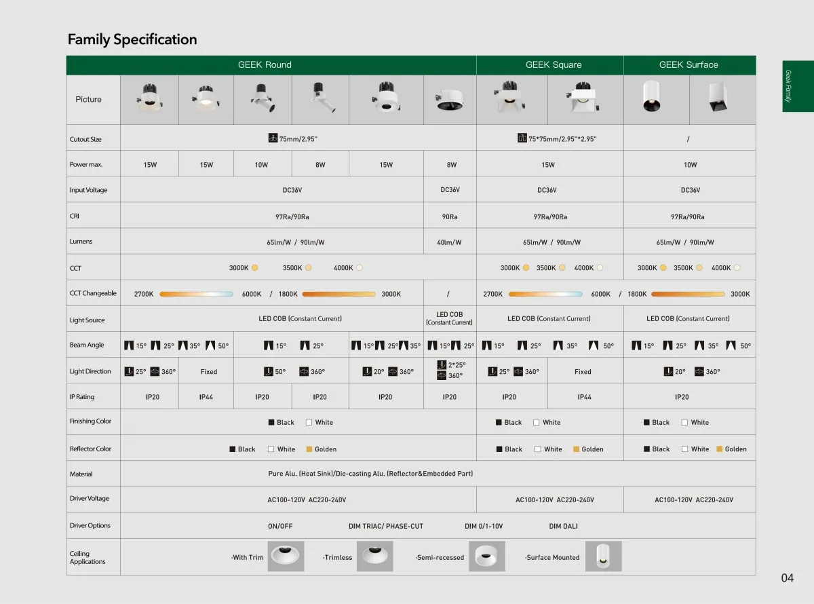Click the white cylinder GEEK Surface product picture
The width and height of the screenshot is (814, 604).
(x=651, y=98)
